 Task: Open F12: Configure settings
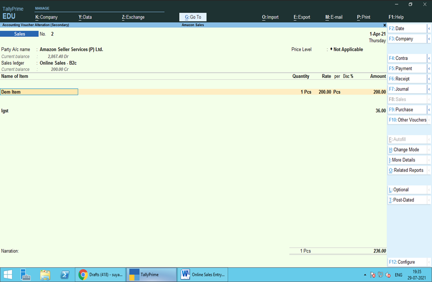coord(407,262)
